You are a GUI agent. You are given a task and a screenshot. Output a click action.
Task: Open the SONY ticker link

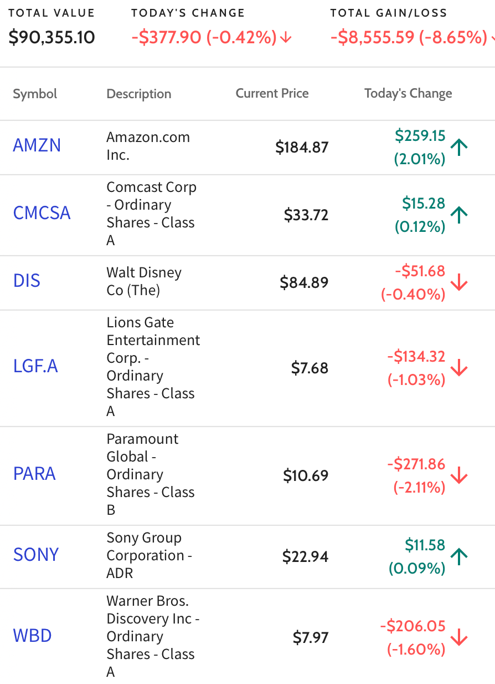(x=35, y=555)
